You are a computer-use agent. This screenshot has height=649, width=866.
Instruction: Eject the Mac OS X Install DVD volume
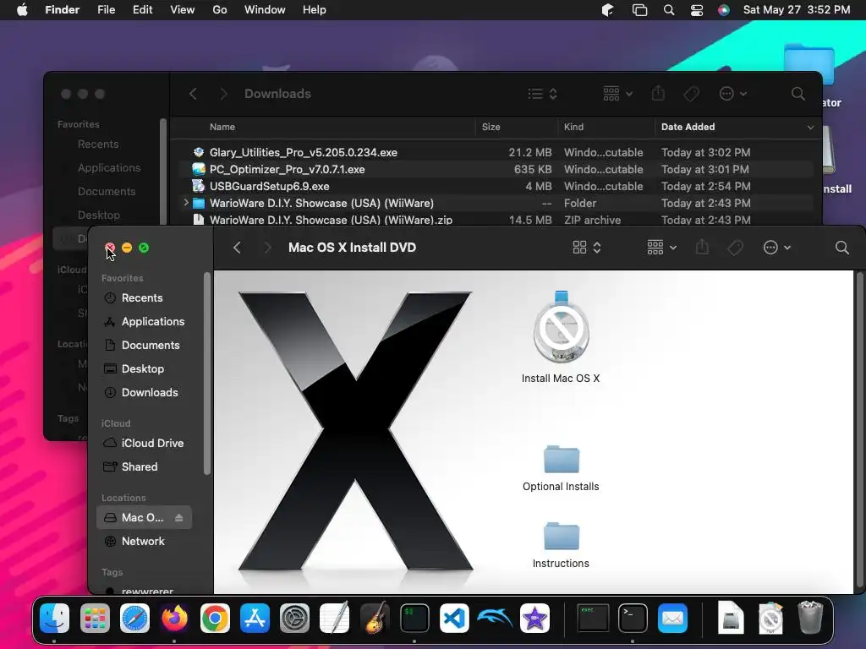tap(179, 518)
